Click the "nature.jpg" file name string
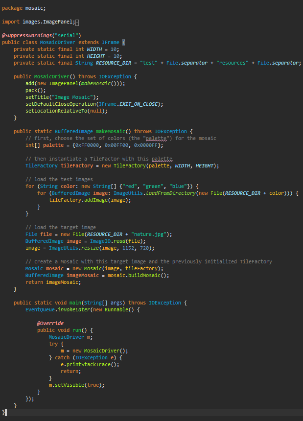 coord(149,234)
